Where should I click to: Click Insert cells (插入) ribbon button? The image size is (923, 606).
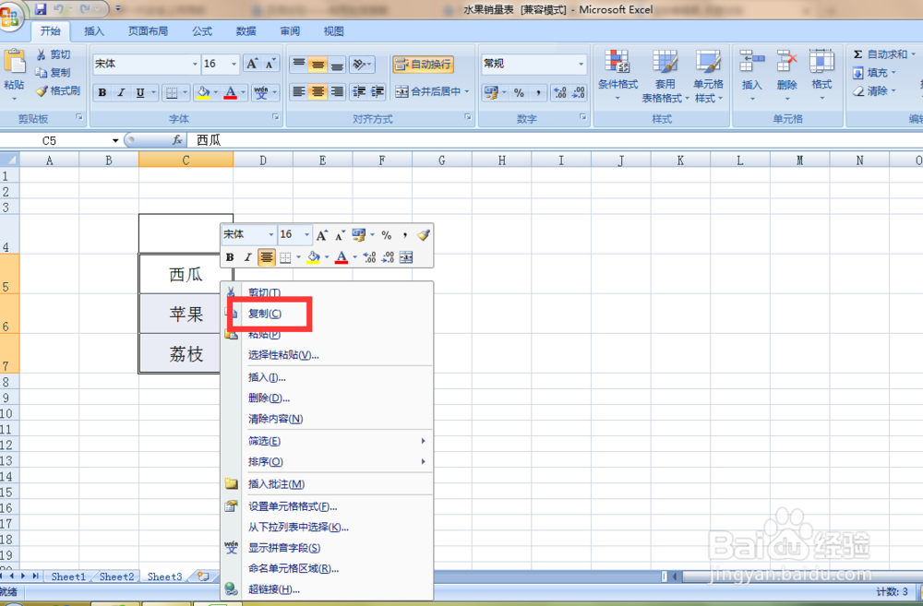click(x=751, y=76)
